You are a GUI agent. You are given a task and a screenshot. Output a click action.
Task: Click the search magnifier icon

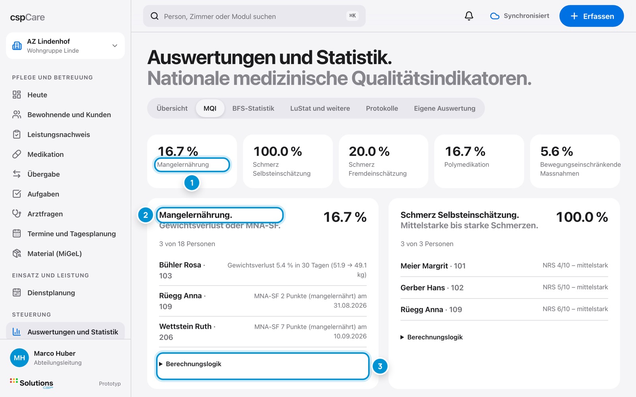point(155,16)
